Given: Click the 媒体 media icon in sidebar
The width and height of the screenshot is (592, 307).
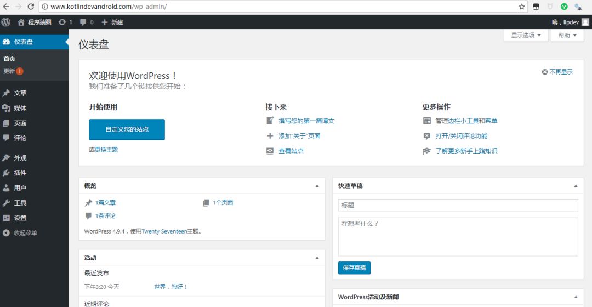Looking at the screenshot, I should (6, 108).
